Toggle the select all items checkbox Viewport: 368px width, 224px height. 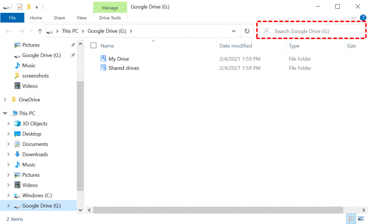pos(93,45)
